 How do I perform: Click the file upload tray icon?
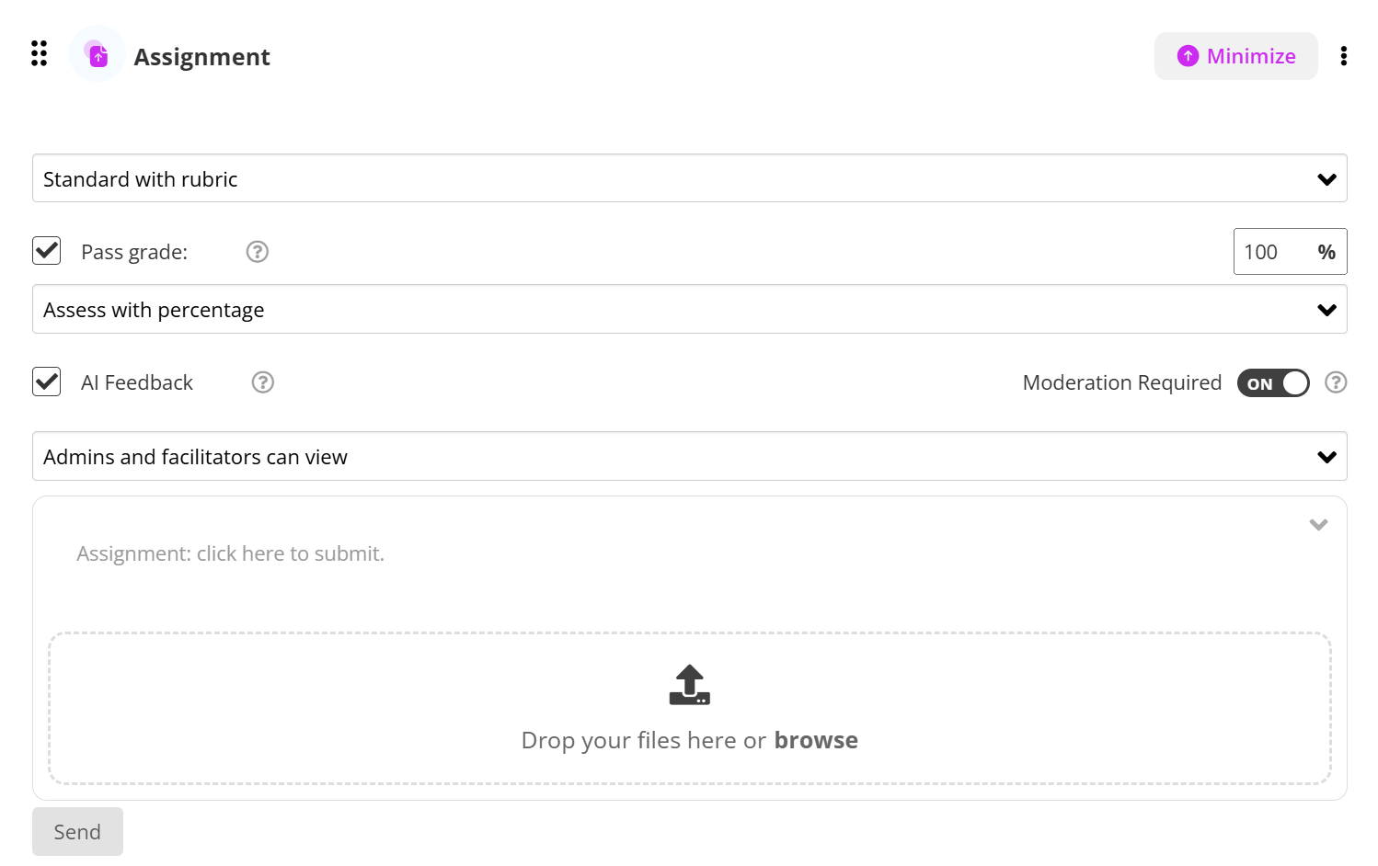(689, 685)
